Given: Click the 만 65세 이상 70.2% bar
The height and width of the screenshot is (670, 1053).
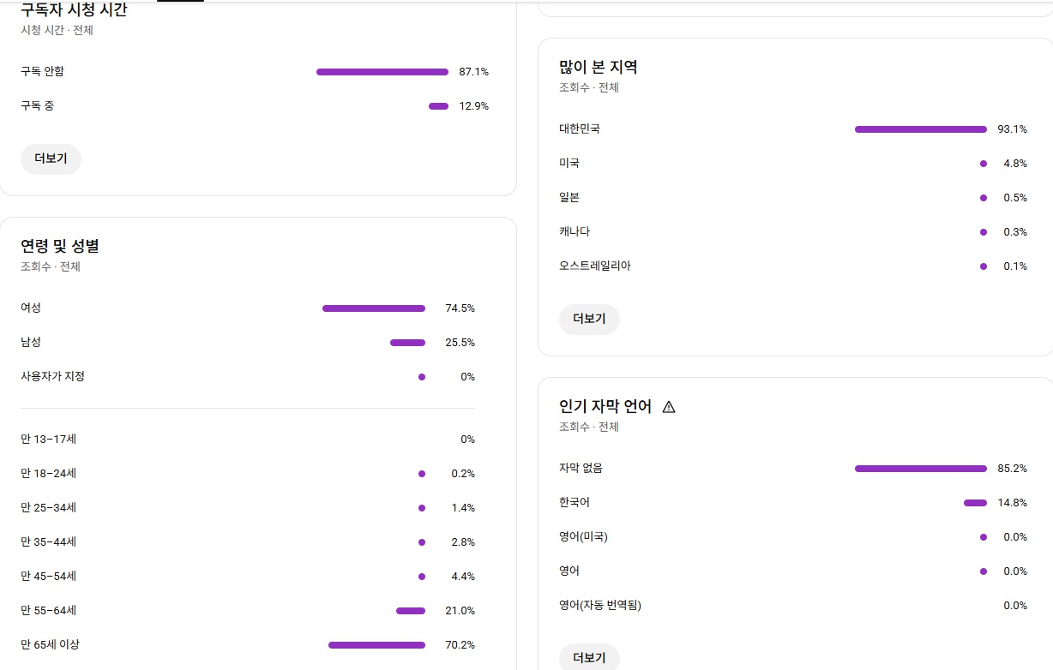Looking at the screenshot, I should [x=376, y=645].
